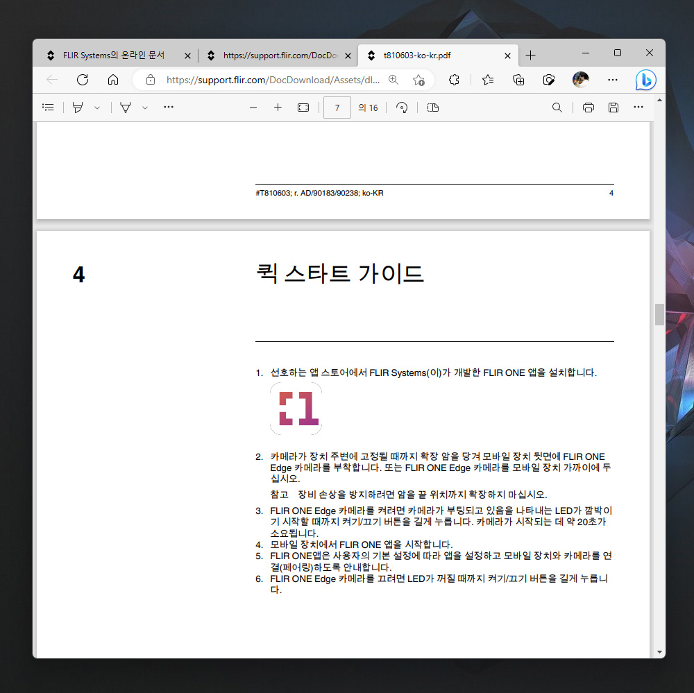The height and width of the screenshot is (693, 694).
Task: Go to browser home page
Action: coord(113,80)
